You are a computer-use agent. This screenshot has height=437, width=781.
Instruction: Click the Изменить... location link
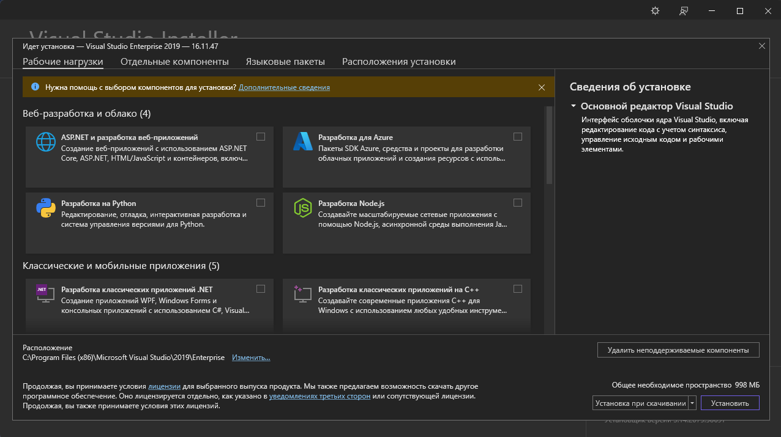251,358
